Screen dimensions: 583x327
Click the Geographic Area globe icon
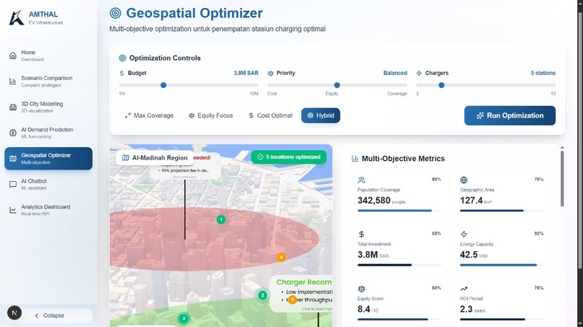(x=464, y=180)
